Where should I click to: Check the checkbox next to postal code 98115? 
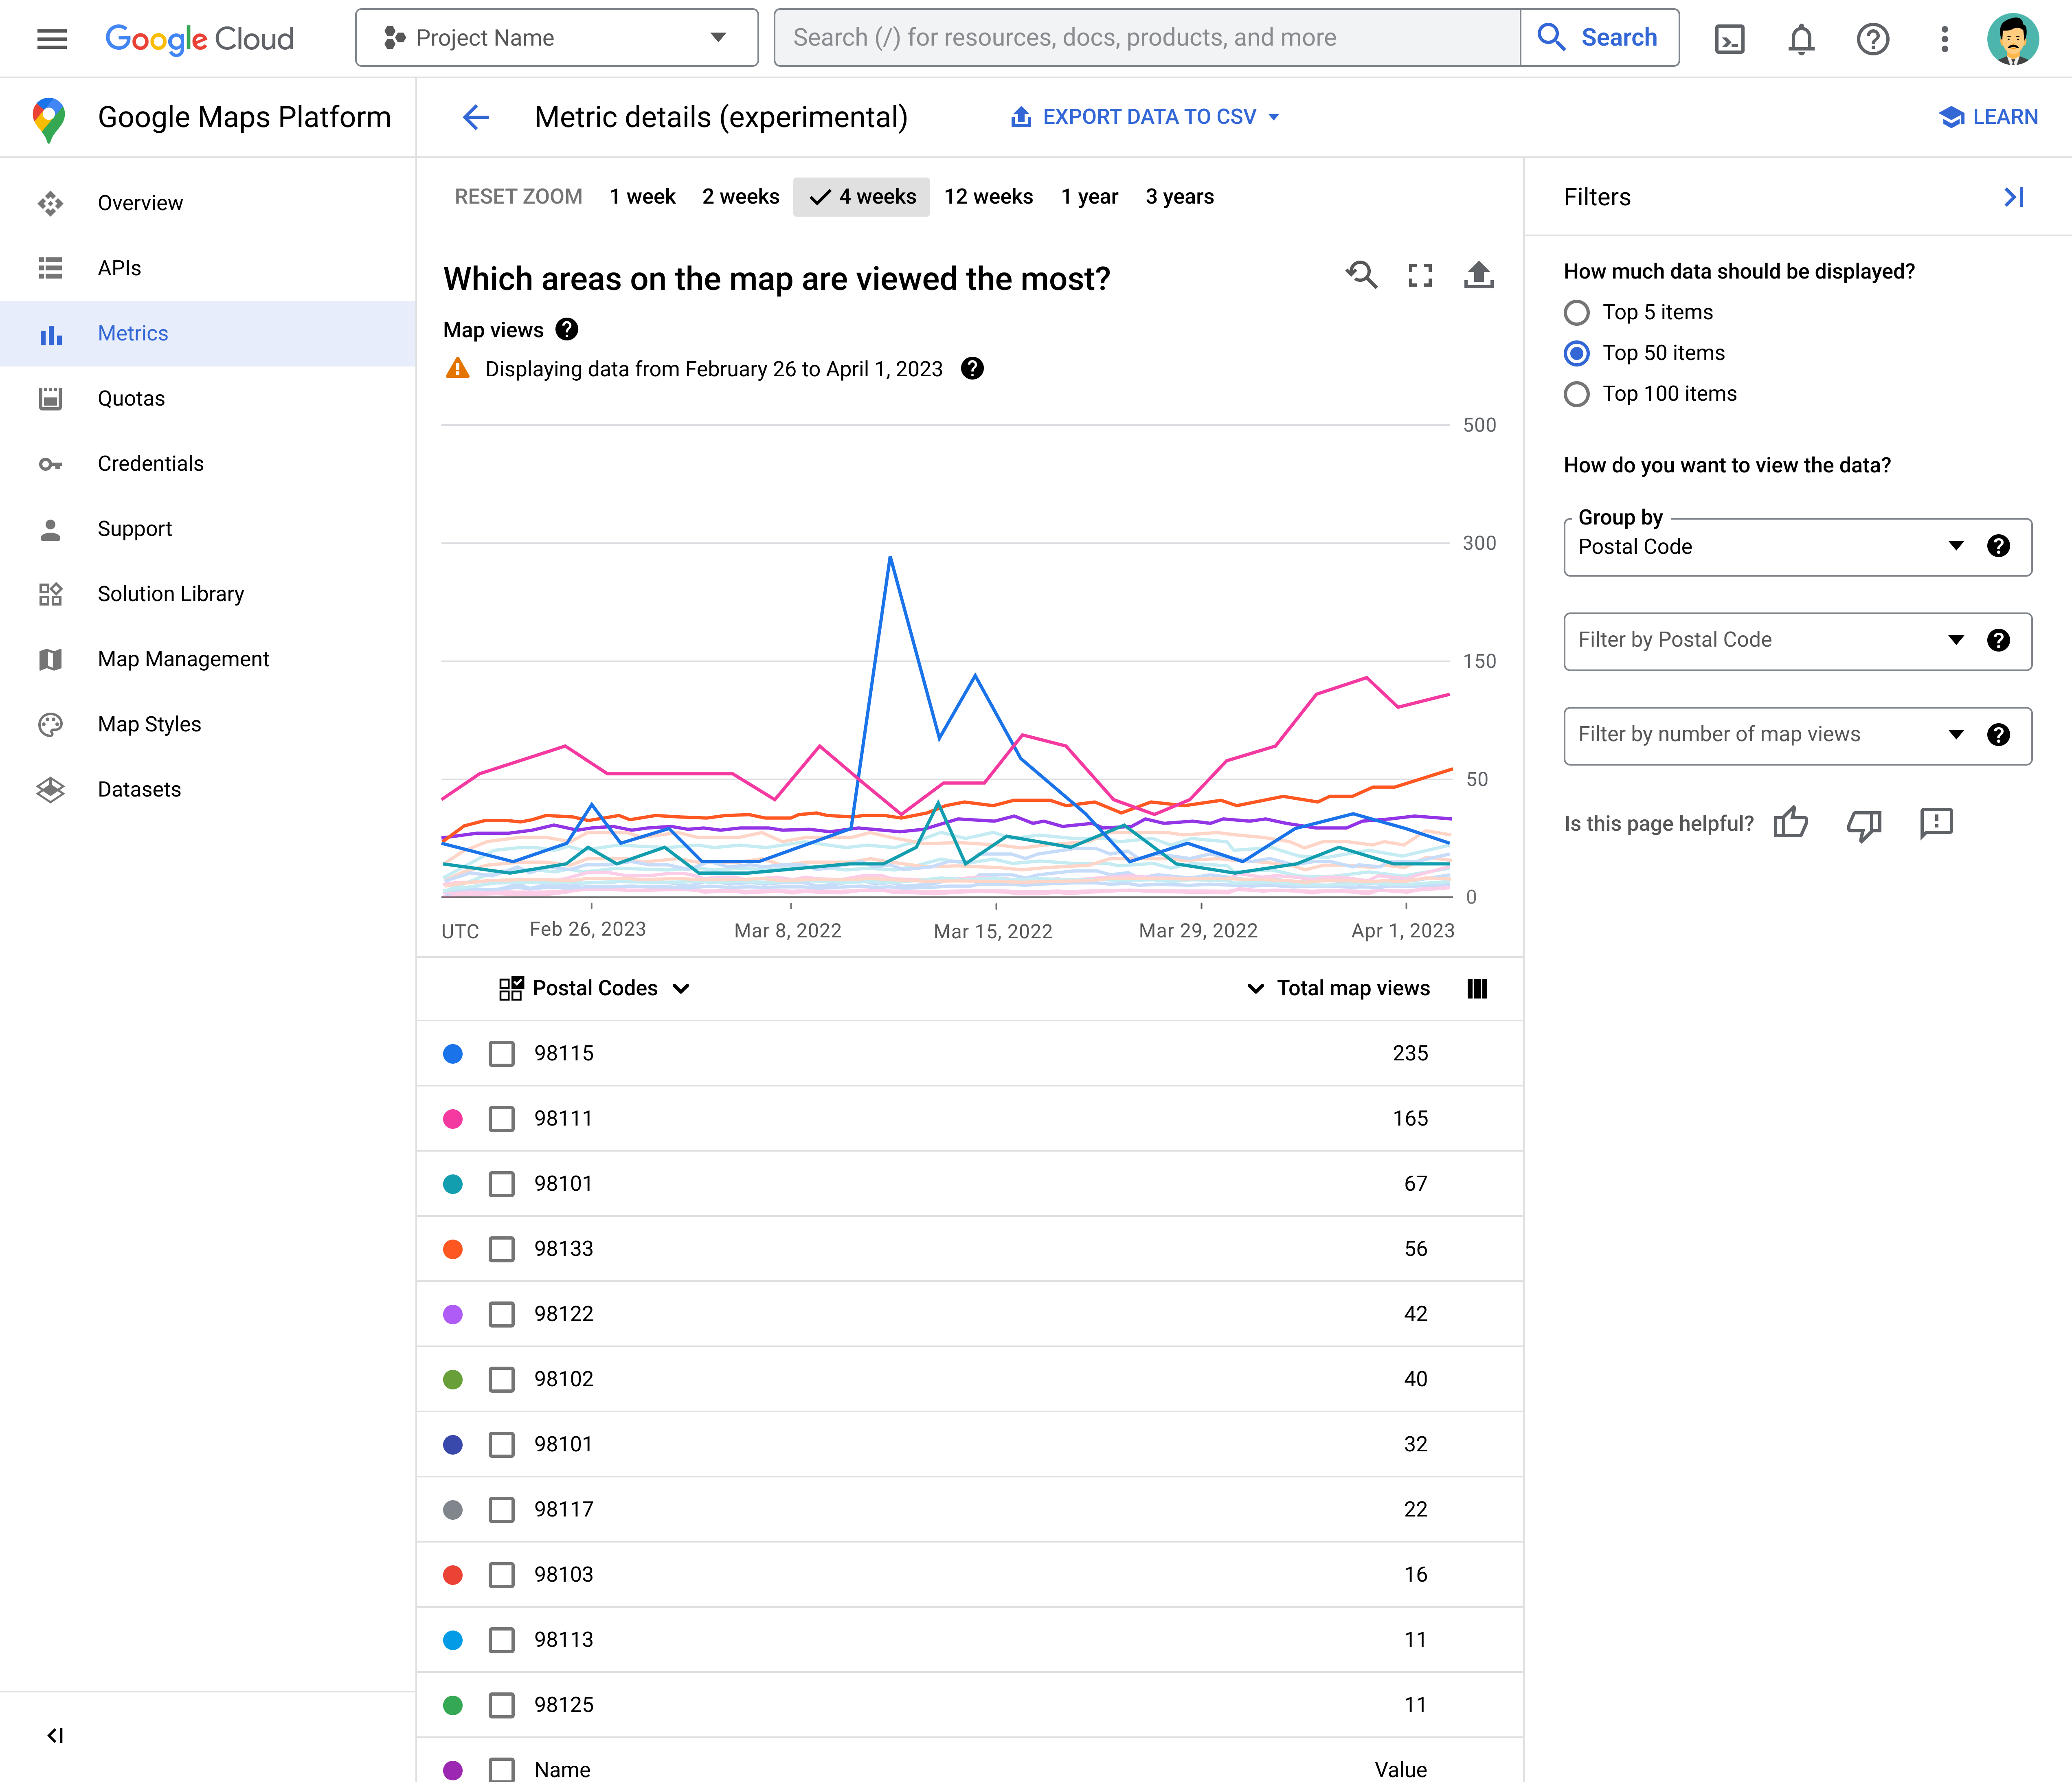pyautogui.click(x=500, y=1052)
